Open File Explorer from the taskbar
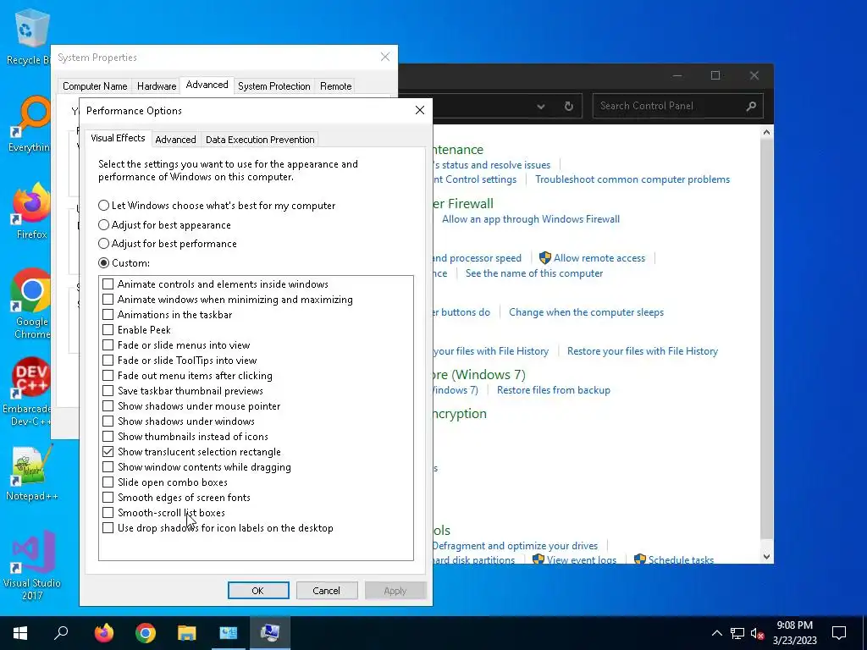867x650 pixels. pos(187,633)
